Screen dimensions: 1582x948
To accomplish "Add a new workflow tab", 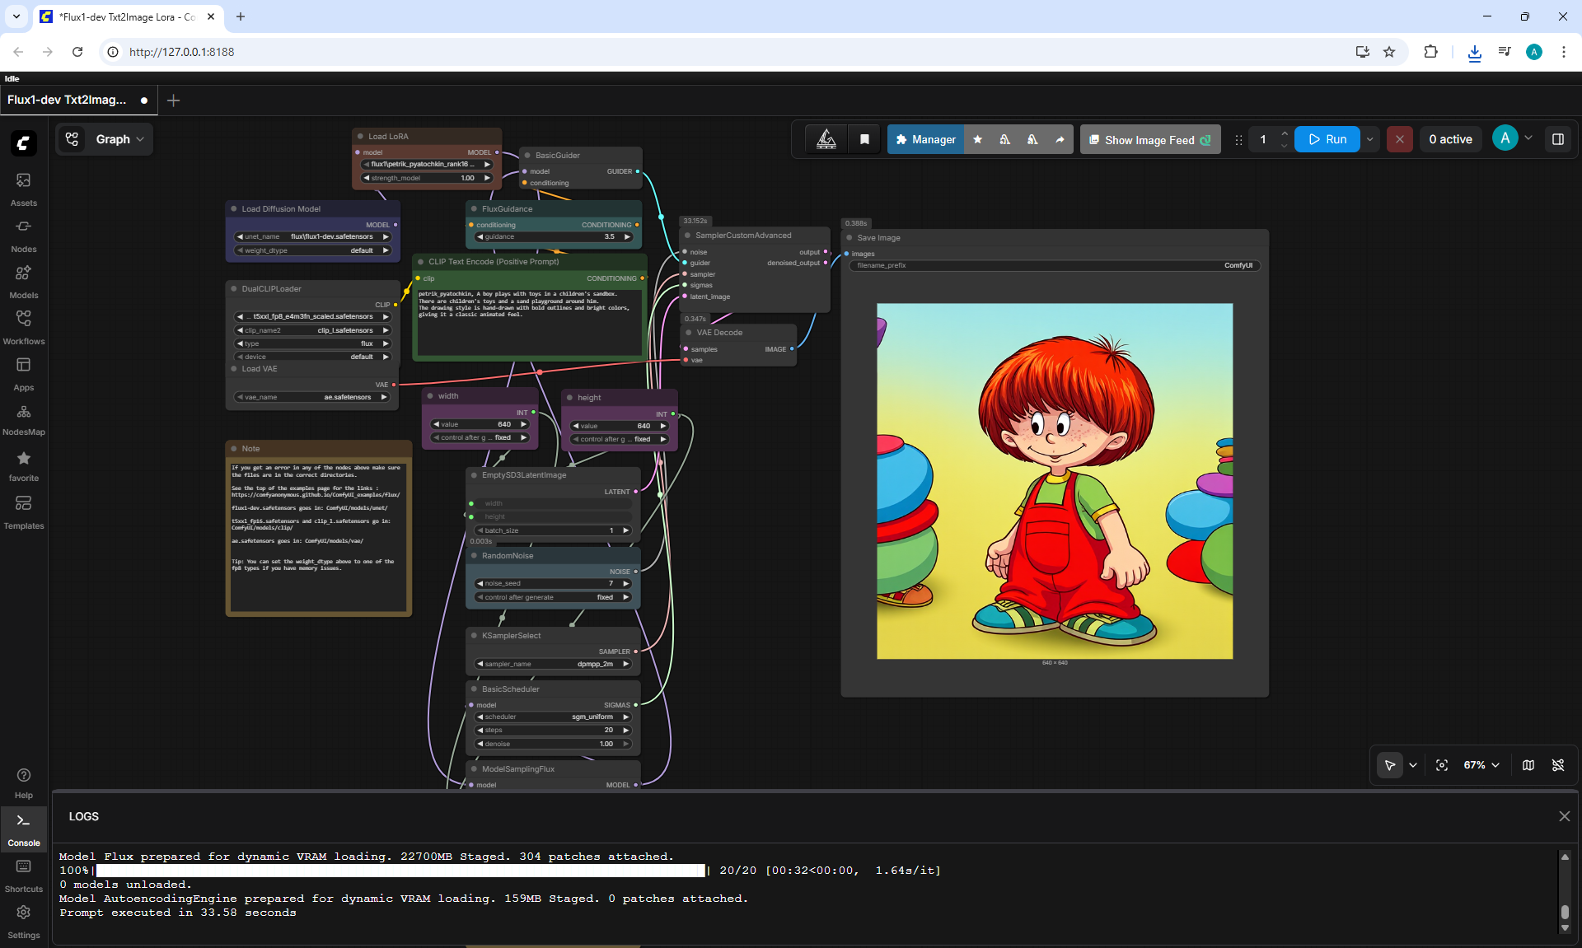I will click(173, 100).
